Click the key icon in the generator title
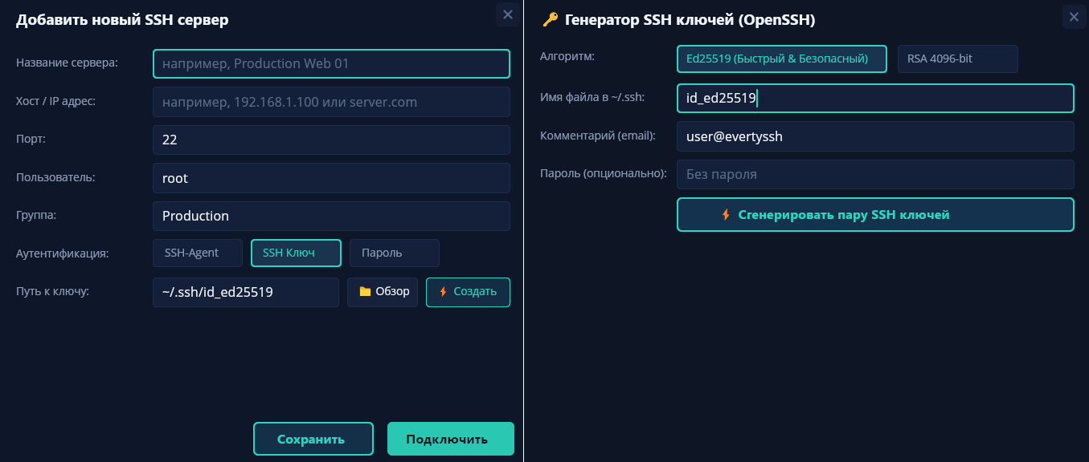The image size is (1089, 462). 551,20
